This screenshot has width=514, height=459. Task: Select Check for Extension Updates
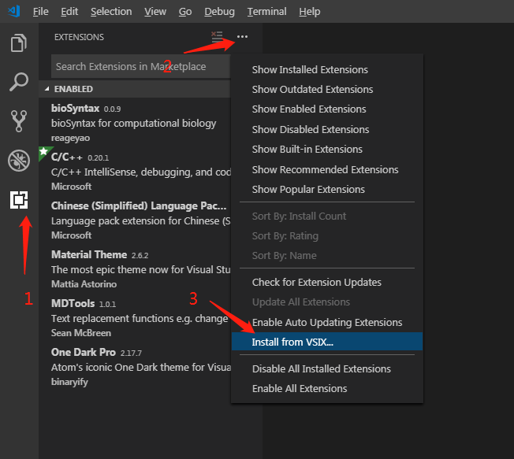click(x=327, y=282)
